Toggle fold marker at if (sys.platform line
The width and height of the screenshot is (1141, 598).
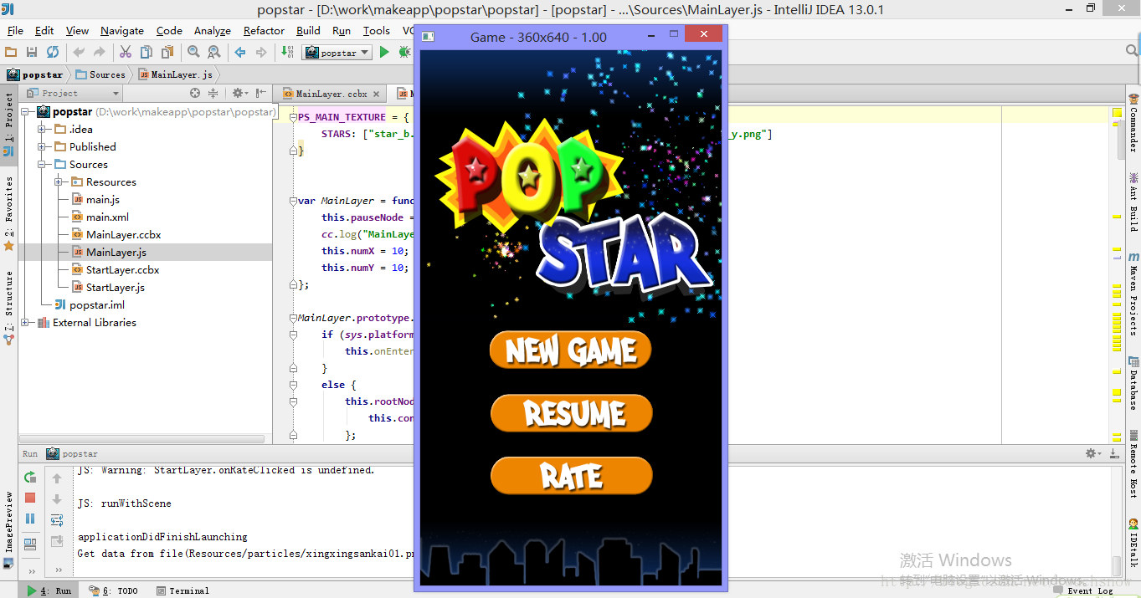(x=293, y=335)
